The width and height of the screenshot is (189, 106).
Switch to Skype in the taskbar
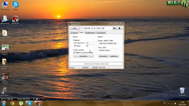[x=30, y=103]
